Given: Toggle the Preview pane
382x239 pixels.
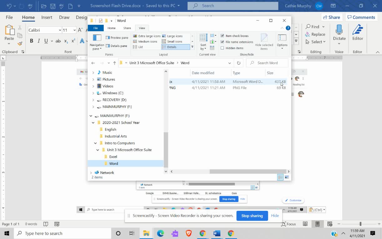Looking at the screenshot, I should (117, 38).
